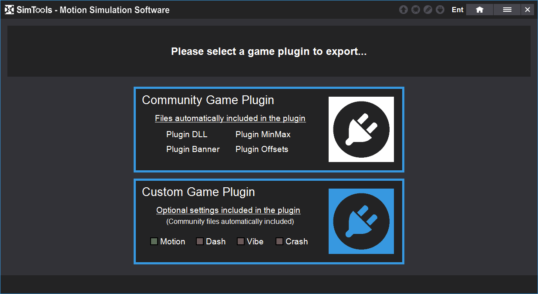The width and height of the screenshot is (538, 294).
Task: Click the 'Custom Game Plugin' heading
Action: 198,192
